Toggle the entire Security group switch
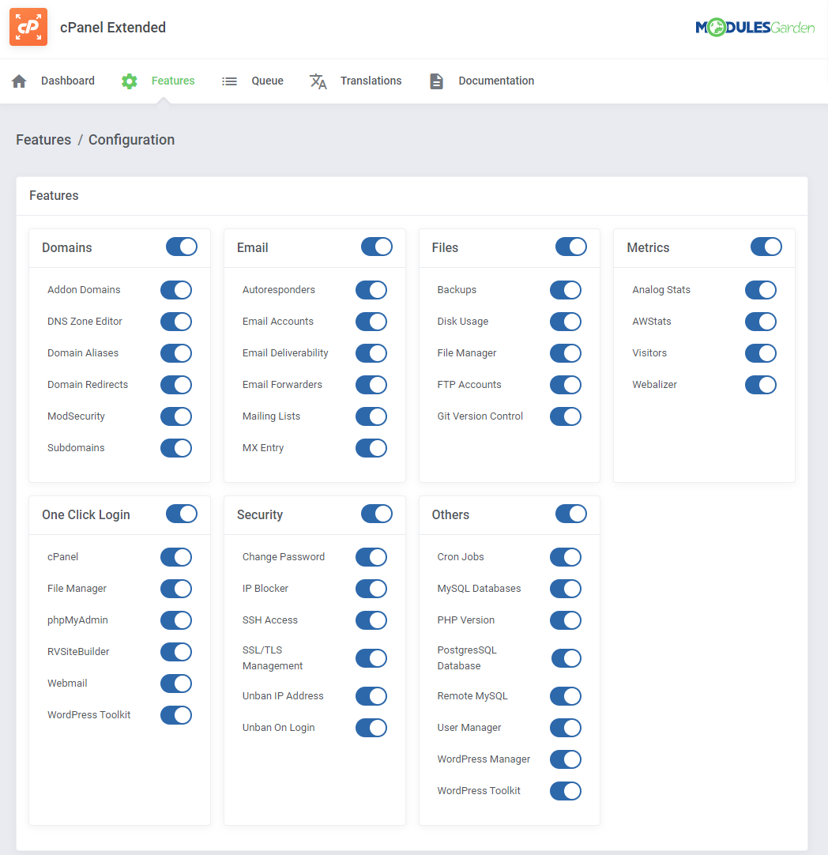Screen dimensions: 828x855 (x=377, y=514)
